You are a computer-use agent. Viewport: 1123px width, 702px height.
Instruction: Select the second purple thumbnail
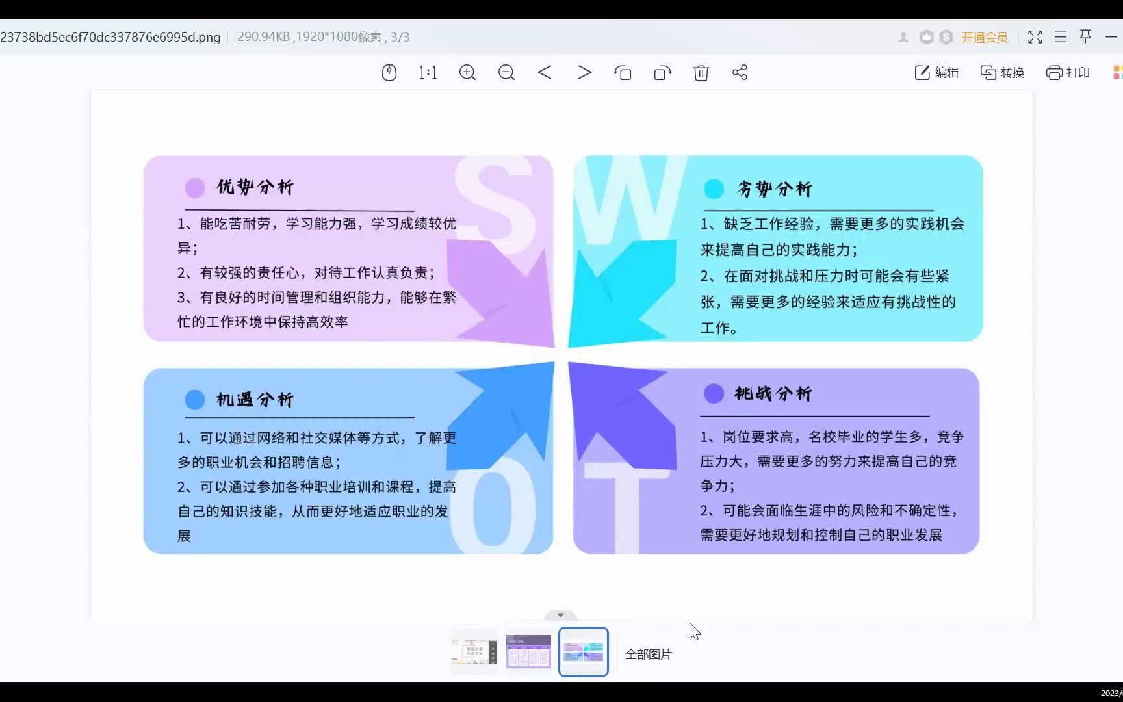click(528, 651)
